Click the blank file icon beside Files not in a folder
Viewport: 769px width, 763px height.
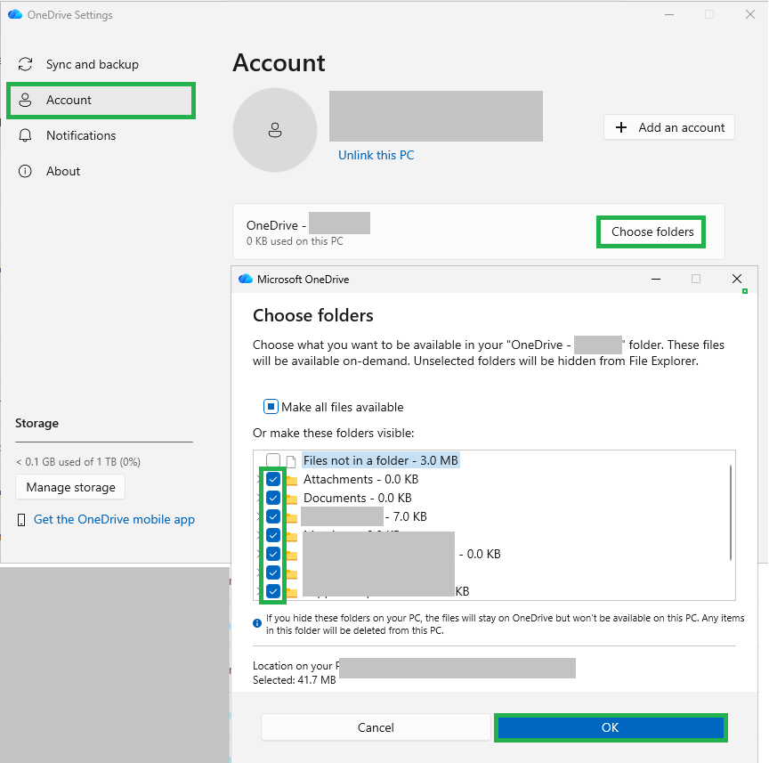click(x=291, y=461)
